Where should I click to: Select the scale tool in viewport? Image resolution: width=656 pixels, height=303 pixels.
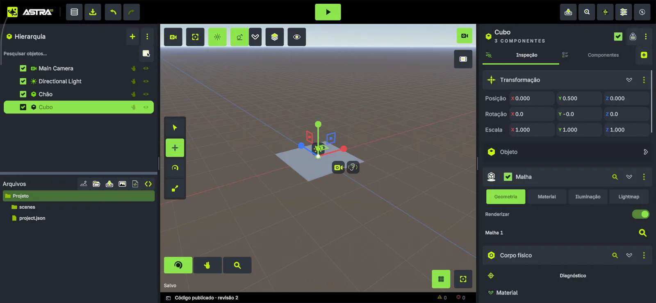click(x=175, y=188)
